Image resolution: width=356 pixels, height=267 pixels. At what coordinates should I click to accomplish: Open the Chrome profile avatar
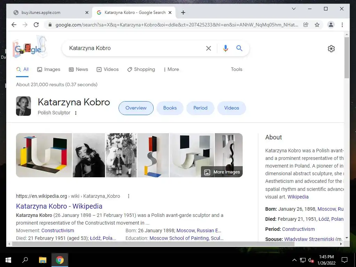pyautogui.click(x=331, y=25)
